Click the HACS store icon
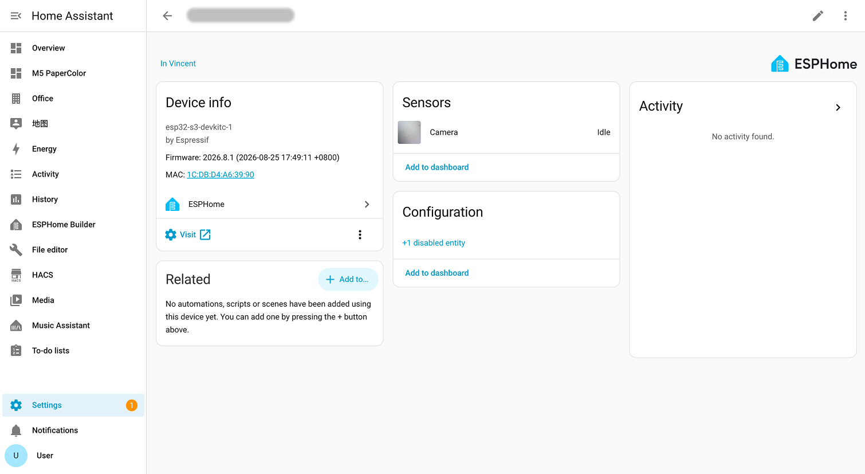The width and height of the screenshot is (865, 474). 16,275
